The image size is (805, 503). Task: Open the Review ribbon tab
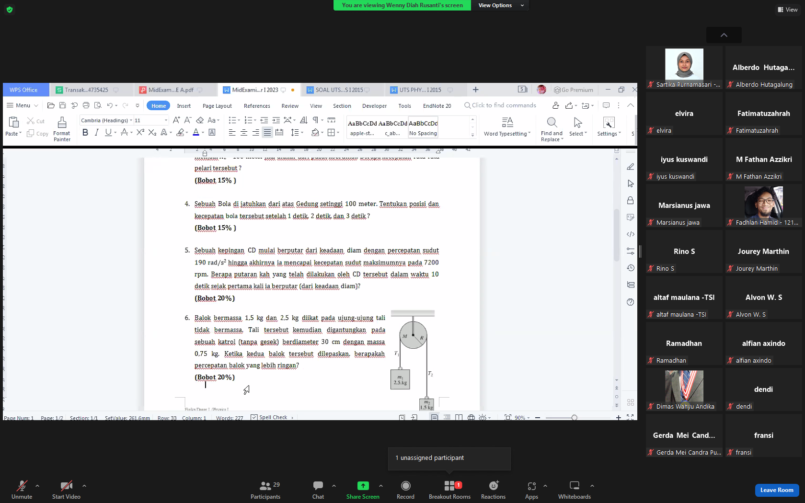click(290, 106)
